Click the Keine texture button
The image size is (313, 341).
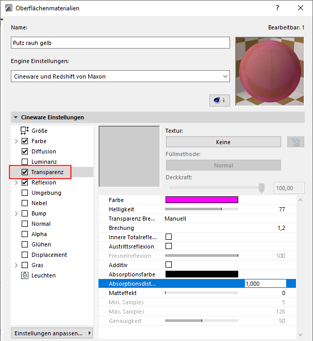point(223,142)
